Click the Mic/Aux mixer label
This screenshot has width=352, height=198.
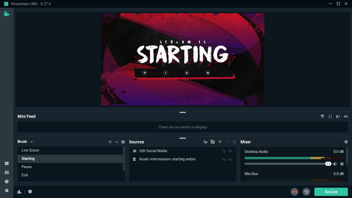pos(252,174)
